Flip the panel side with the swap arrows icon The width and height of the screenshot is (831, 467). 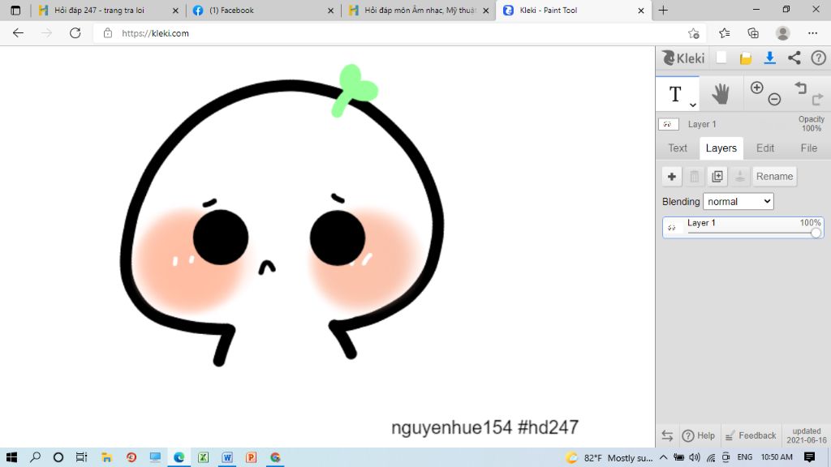click(667, 435)
